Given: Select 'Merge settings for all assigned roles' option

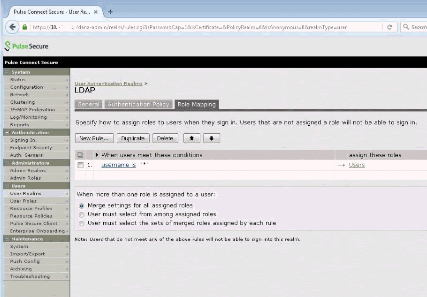Looking at the screenshot, I should [x=82, y=206].
